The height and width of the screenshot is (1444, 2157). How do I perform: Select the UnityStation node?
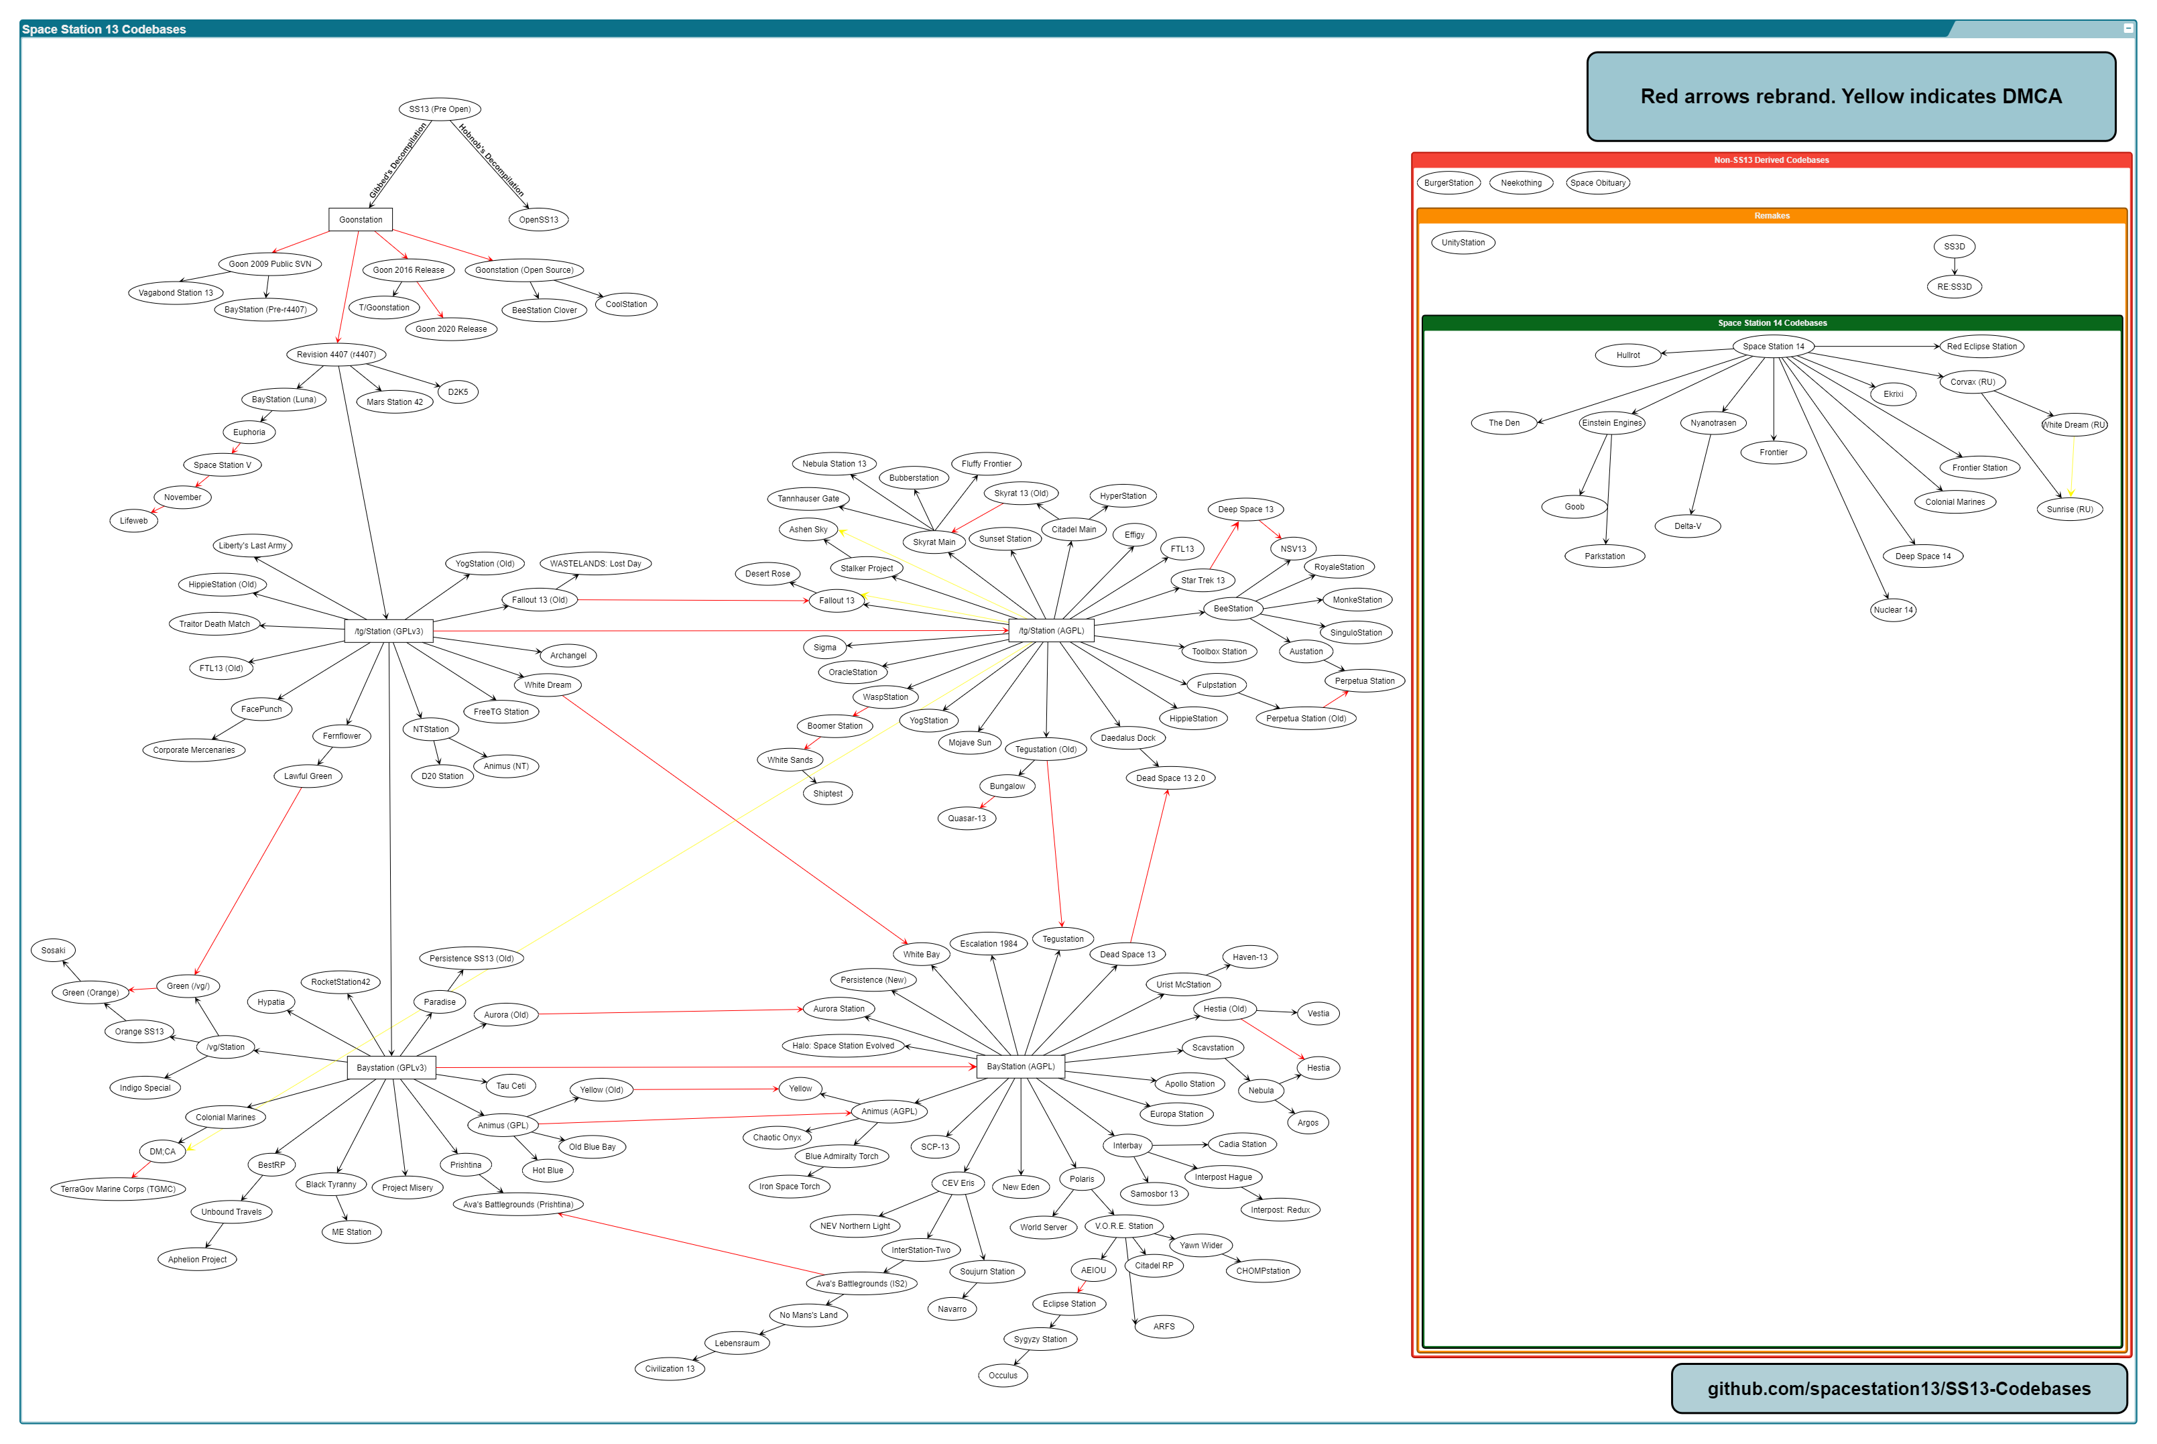click(x=1463, y=243)
